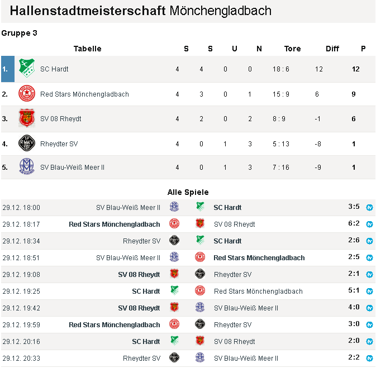Open SC Hardt team in standings table

click(54, 69)
